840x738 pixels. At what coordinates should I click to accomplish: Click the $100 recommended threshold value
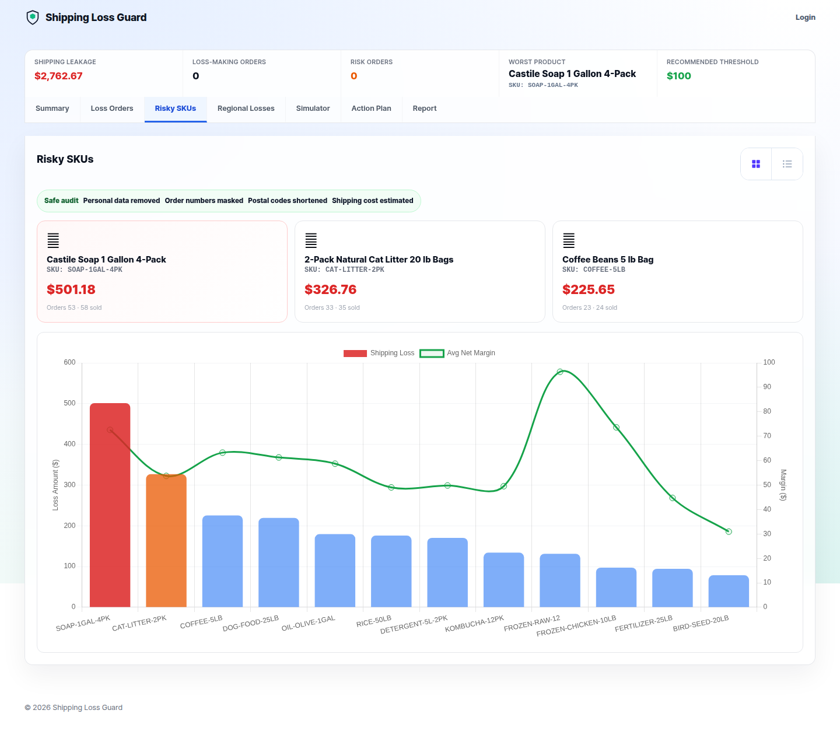tap(679, 76)
